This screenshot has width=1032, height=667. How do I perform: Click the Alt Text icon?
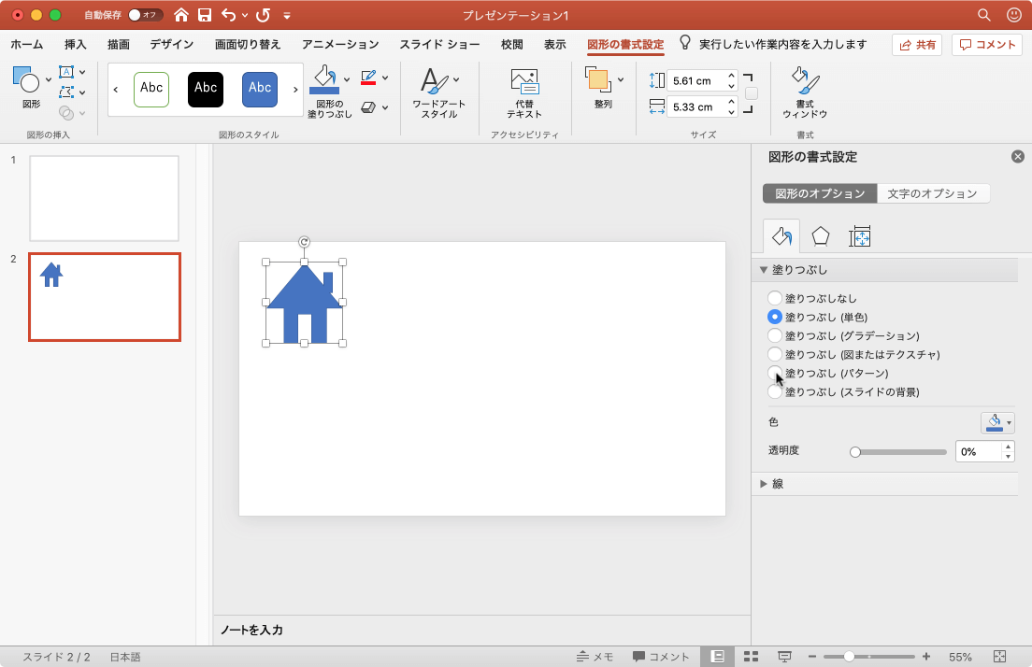524,82
